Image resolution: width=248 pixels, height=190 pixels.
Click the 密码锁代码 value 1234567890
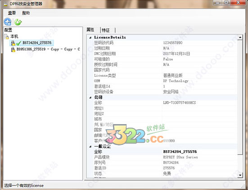pos(173,43)
